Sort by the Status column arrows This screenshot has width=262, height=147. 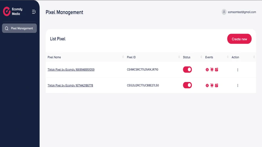[x=201, y=57]
